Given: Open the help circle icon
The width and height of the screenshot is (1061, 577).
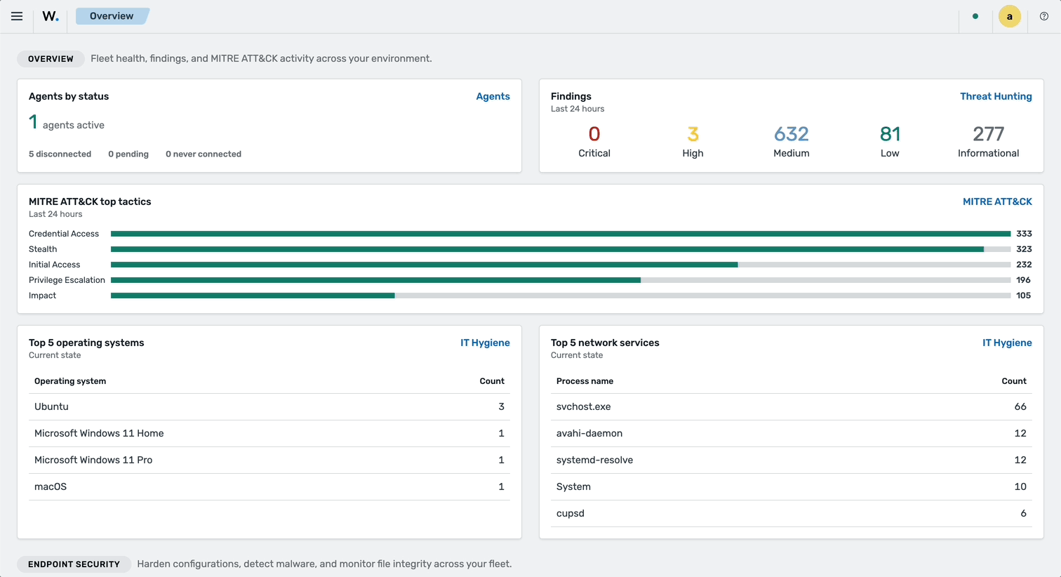Looking at the screenshot, I should (1044, 16).
